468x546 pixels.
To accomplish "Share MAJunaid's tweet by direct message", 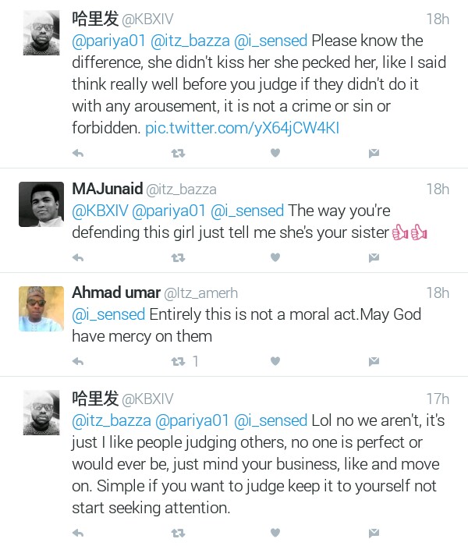I will (374, 257).
